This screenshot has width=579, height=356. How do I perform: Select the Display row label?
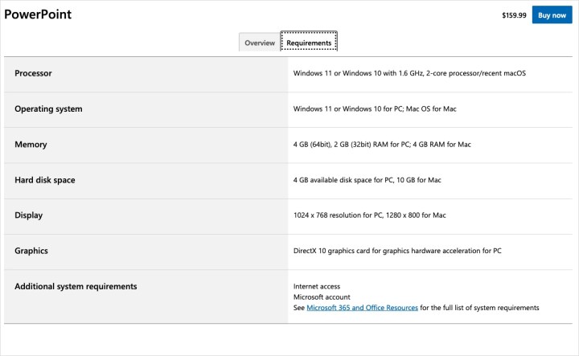click(28, 215)
